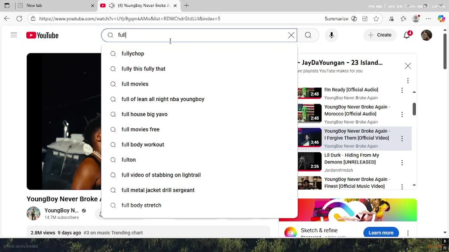This screenshot has width=449, height=252.
Task: Open tab actions menu icon
Action: click(7, 6)
